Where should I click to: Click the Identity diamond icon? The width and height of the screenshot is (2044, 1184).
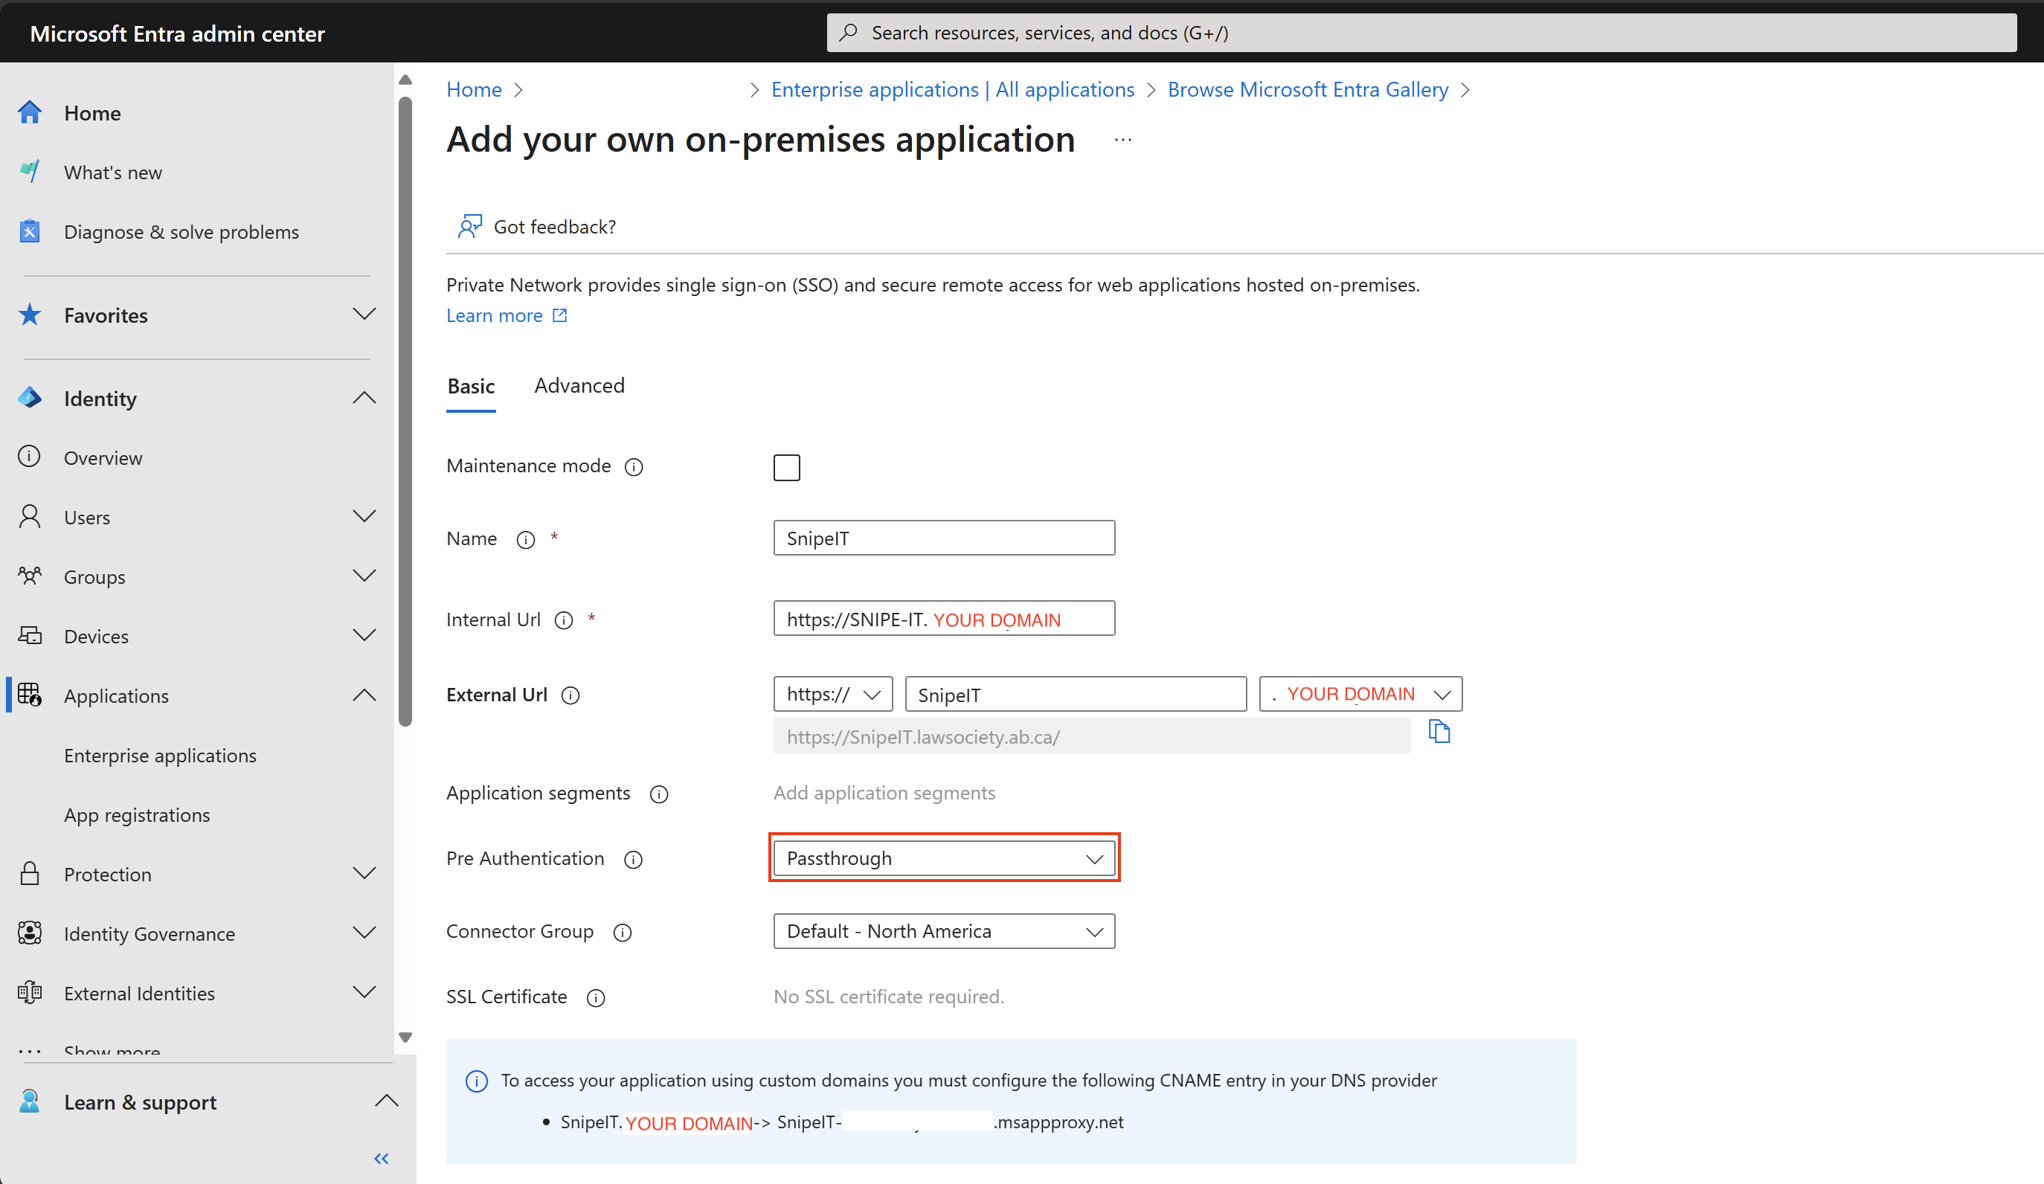(x=30, y=397)
